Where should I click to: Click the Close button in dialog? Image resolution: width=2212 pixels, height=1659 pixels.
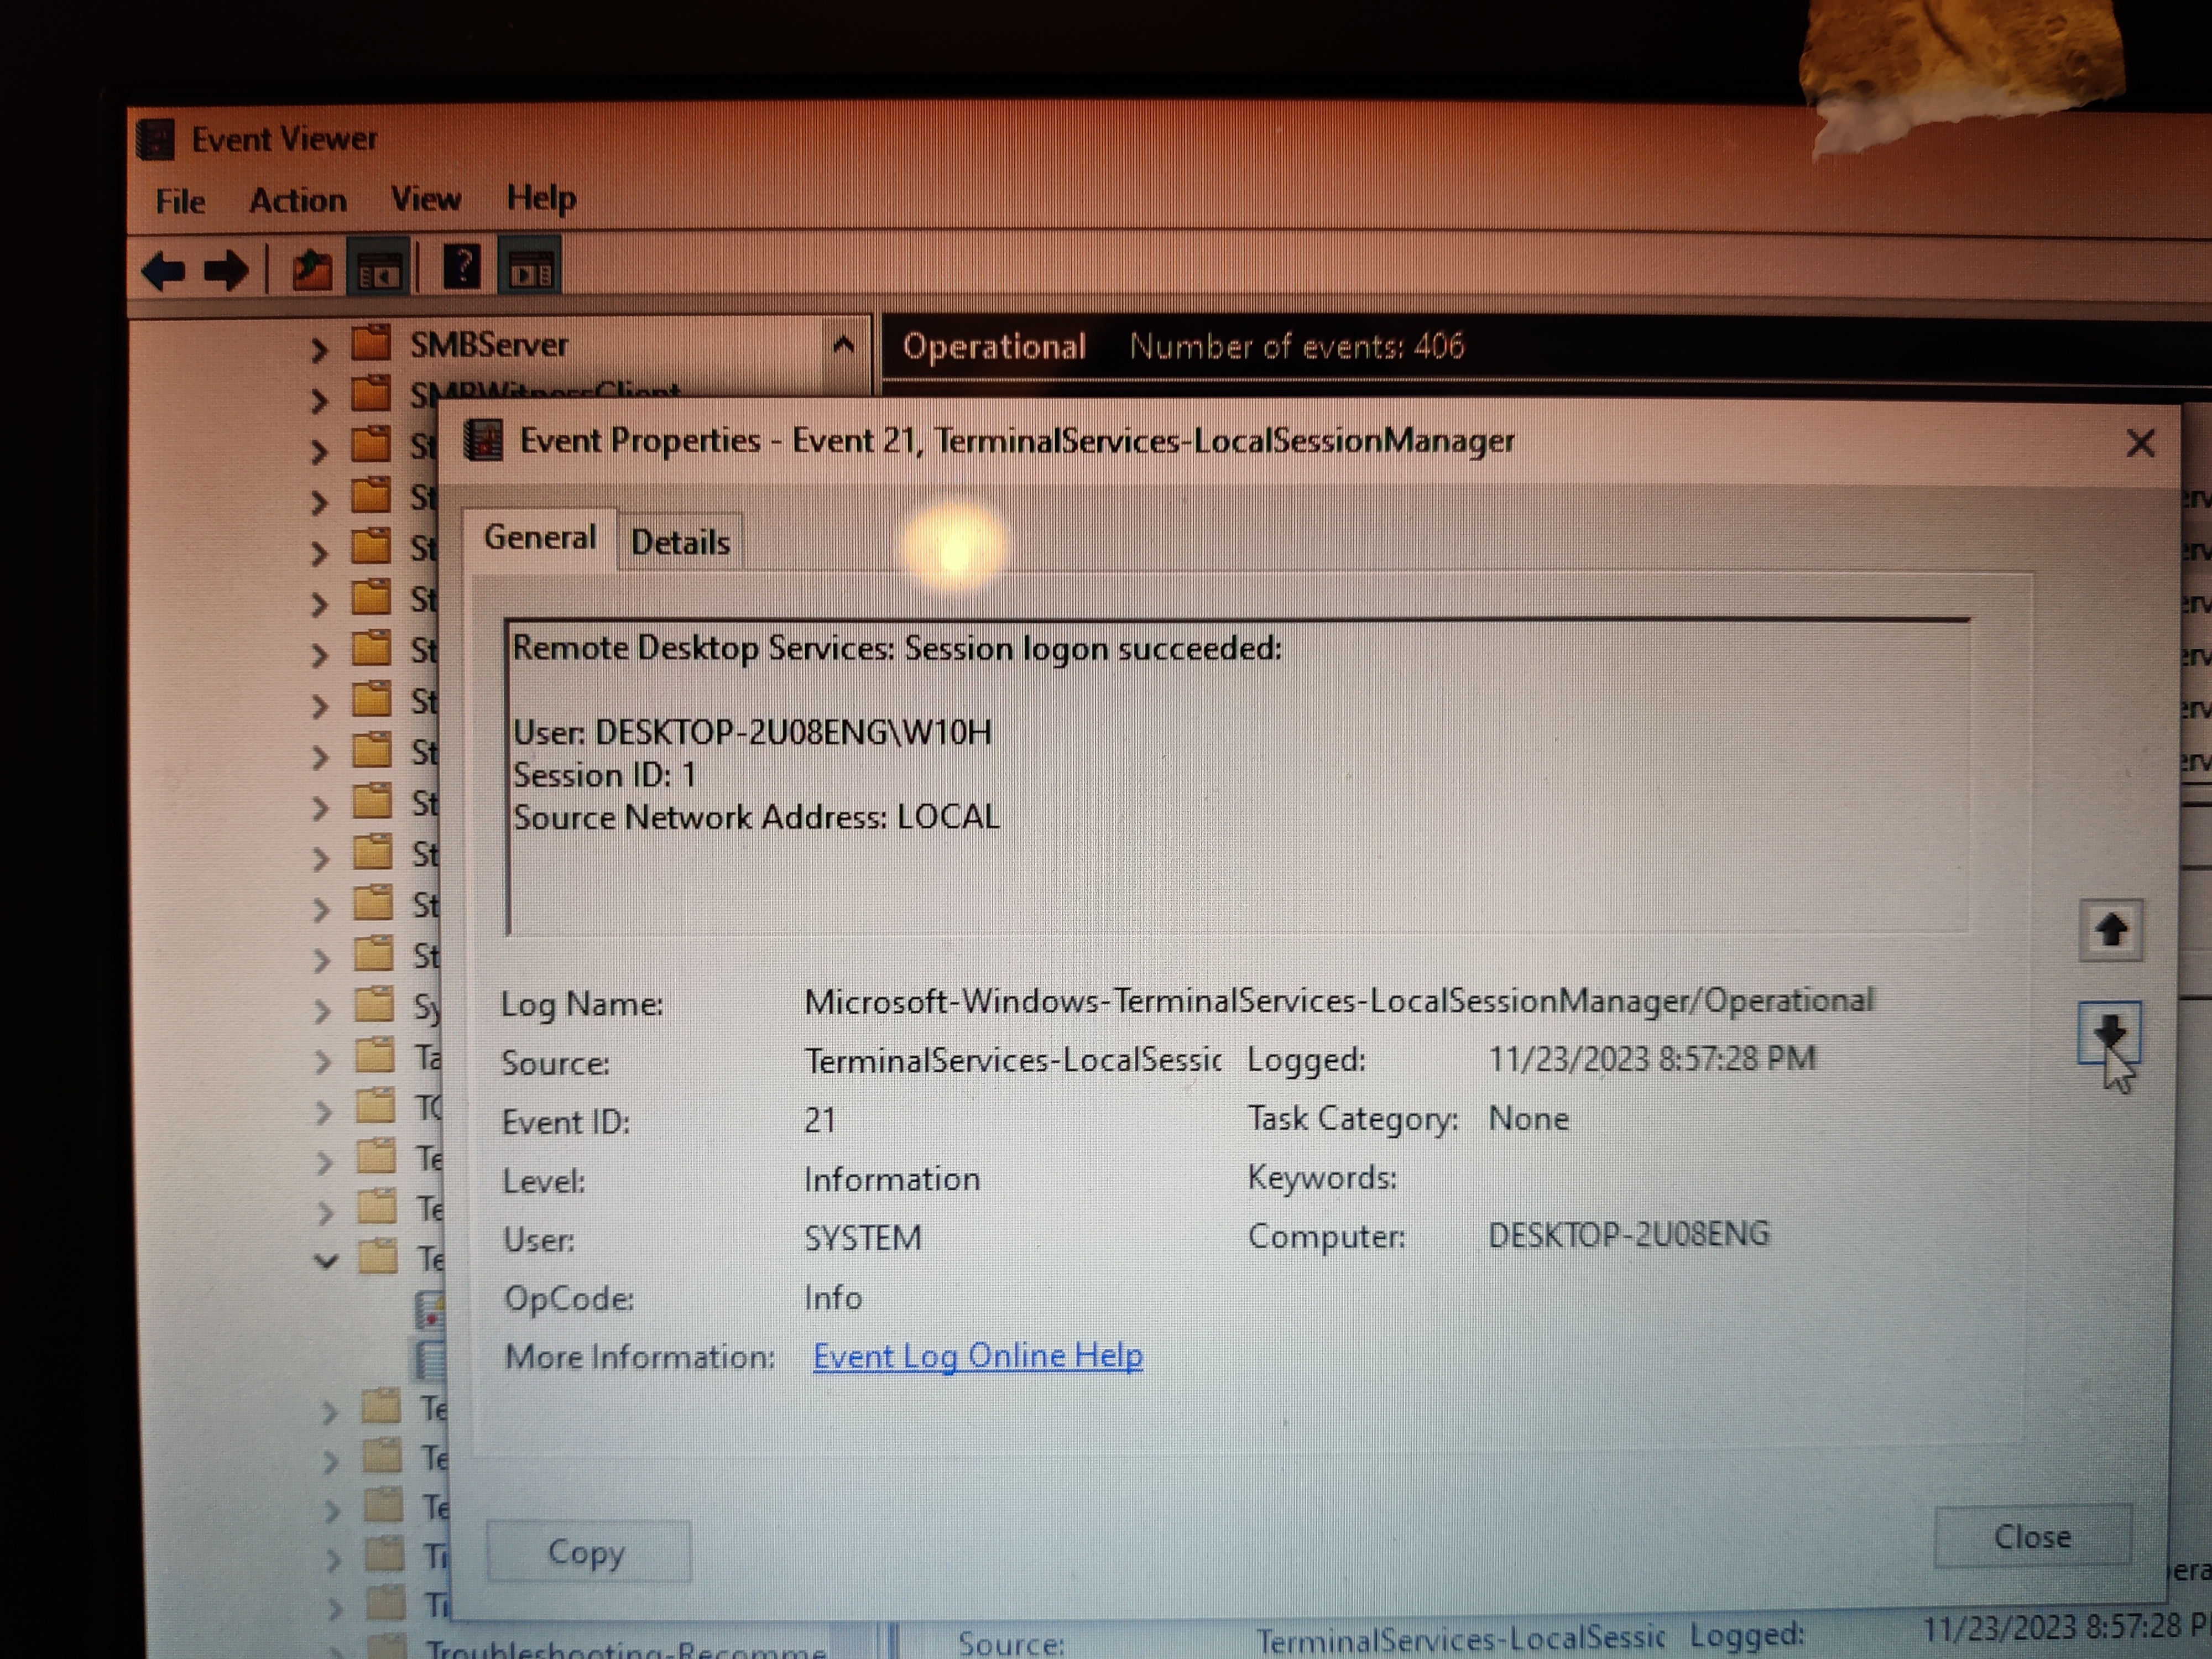coord(2032,1536)
